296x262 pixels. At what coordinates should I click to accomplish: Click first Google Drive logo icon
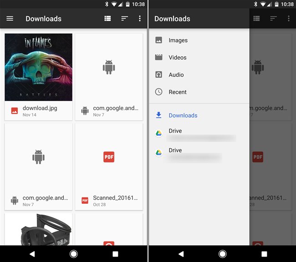(x=158, y=133)
